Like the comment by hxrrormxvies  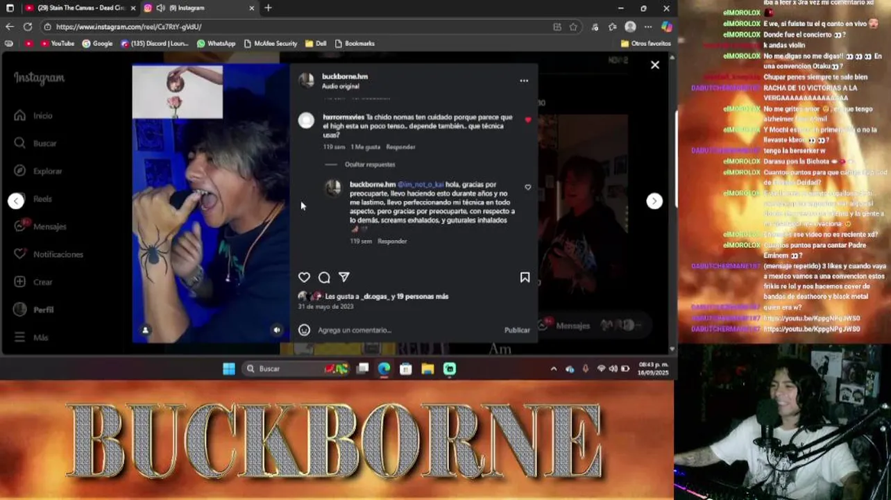click(x=528, y=120)
